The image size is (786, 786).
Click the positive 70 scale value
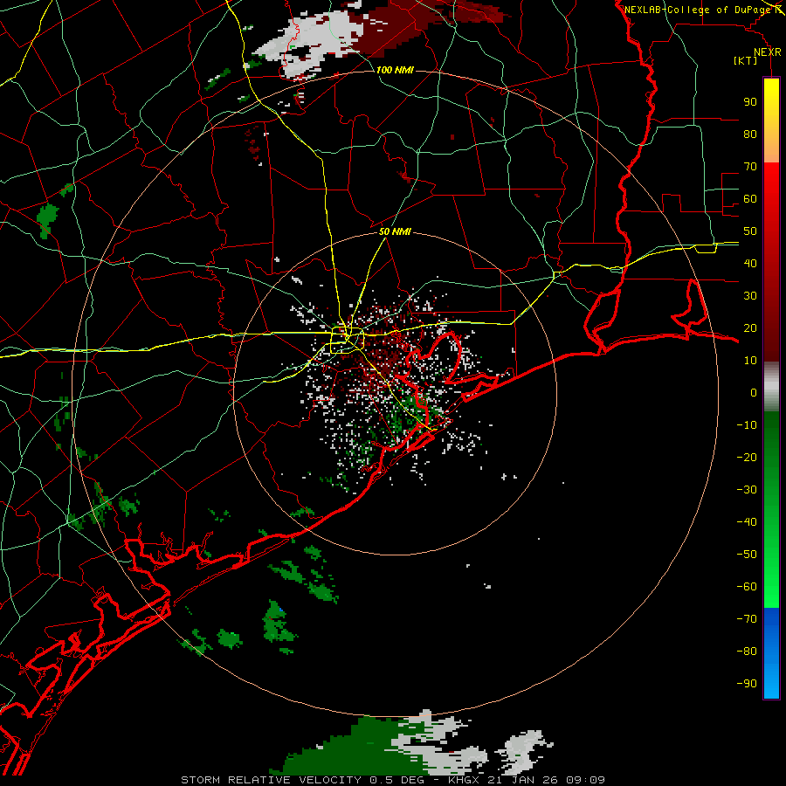tap(750, 167)
